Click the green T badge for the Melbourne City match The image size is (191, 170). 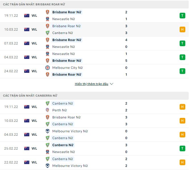coord(182,71)
